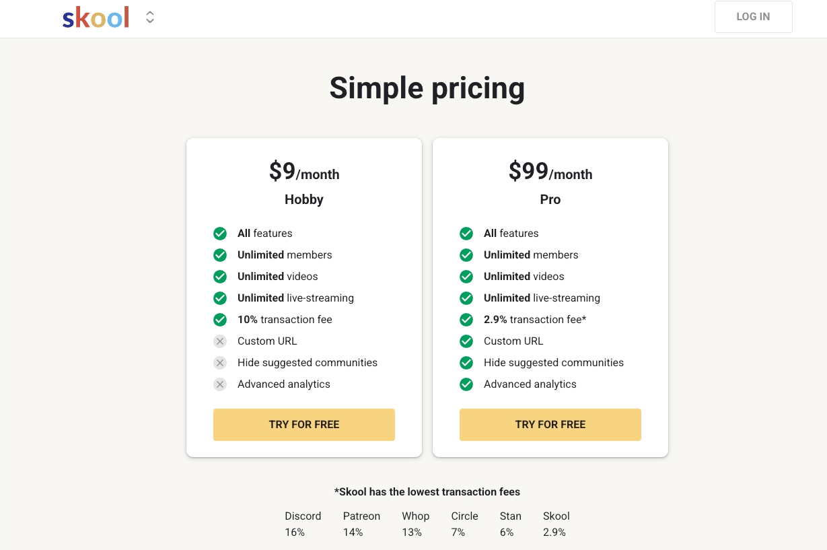The image size is (827, 550).
Task: Click checkmark beside Pro 2.9% transaction fee
Action: [466, 320]
